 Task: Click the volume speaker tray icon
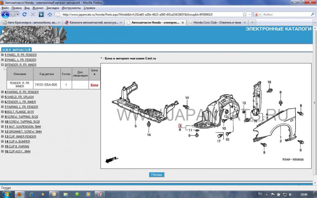(x=291, y=194)
